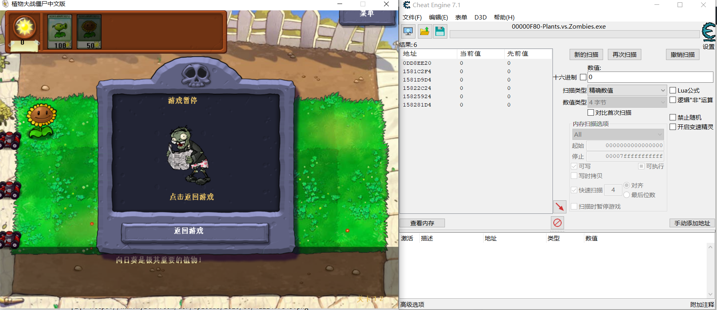Enable the Lua formula checkbox
This screenshot has width=717, height=310.
(673, 90)
